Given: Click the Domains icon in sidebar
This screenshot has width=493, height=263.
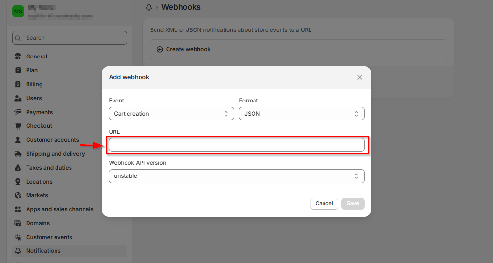Looking at the screenshot, I should point(18,223).
